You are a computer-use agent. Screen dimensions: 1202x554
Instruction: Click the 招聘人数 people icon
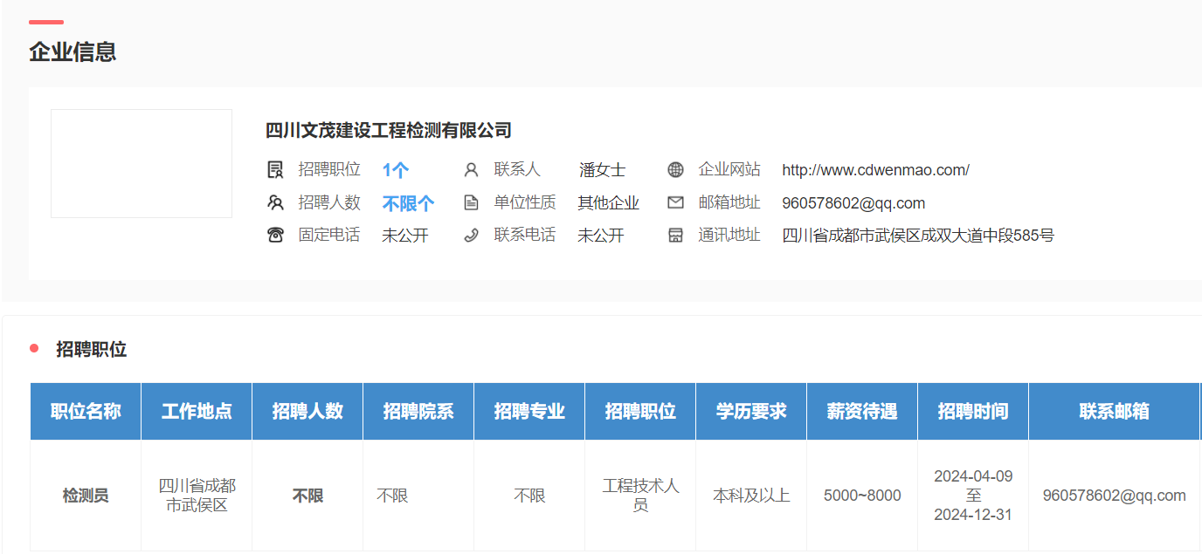tap(275, 202)
